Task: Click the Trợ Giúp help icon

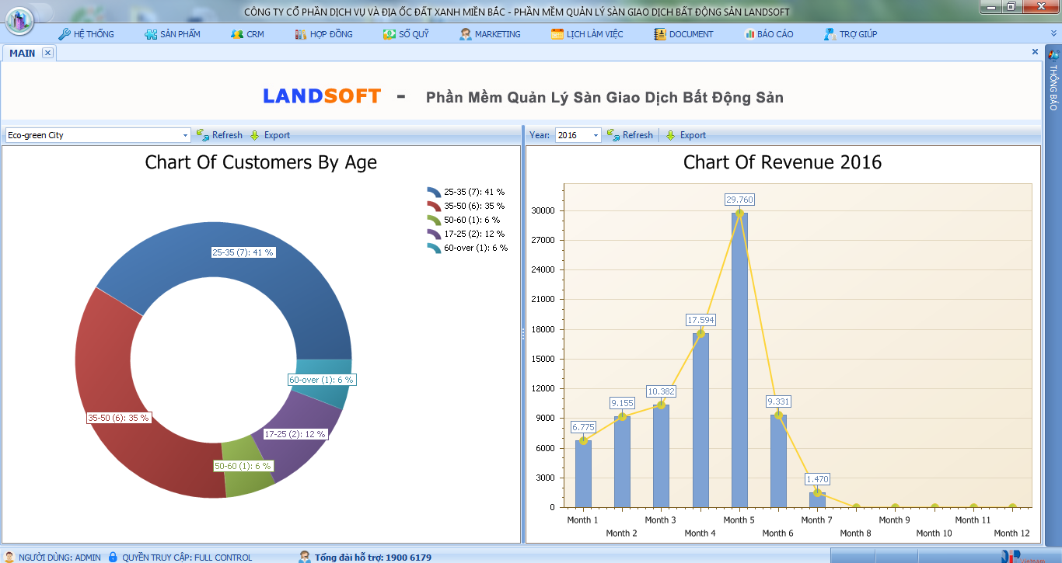Action: [830, 34]
